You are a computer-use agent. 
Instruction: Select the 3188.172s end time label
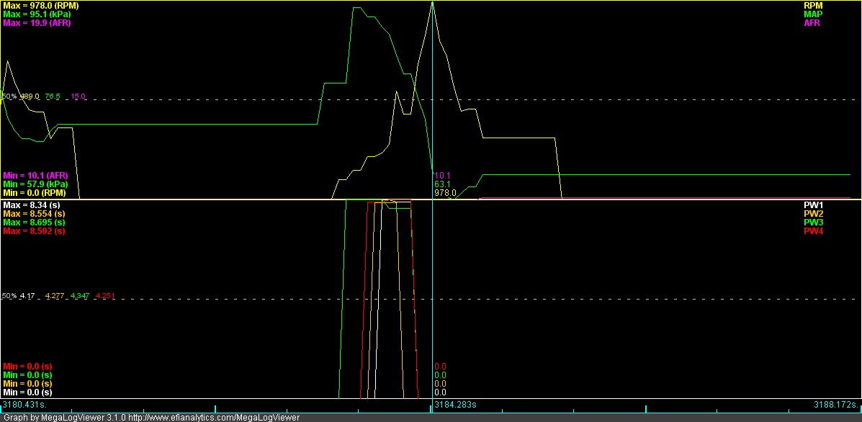836,405
